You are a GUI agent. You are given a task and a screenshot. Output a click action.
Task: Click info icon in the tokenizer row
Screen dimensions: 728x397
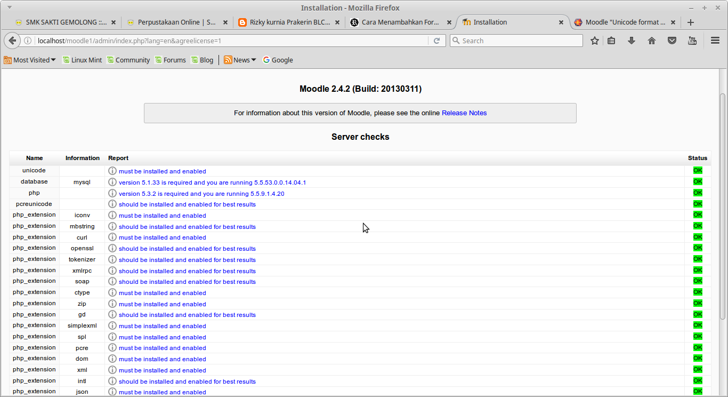112,259
